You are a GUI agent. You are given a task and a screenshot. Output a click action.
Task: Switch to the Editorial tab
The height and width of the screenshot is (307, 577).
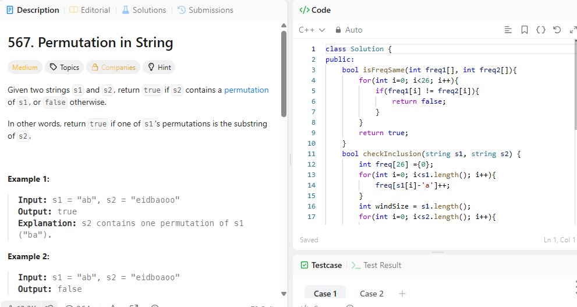coord(90,10)
